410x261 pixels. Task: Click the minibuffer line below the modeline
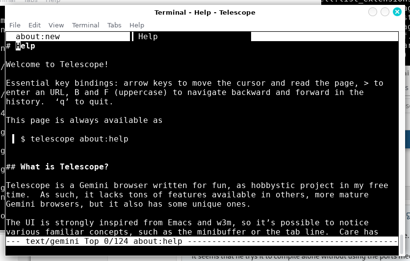pyautogui.click(x=202, y=250)
